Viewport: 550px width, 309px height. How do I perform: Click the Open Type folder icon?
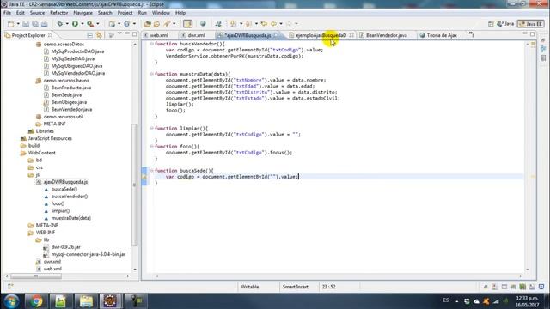point(148,24)
